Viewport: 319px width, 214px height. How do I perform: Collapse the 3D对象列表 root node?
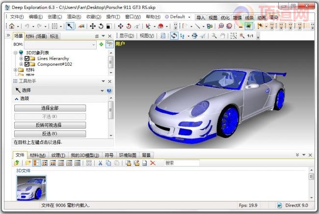pos(16,53)
